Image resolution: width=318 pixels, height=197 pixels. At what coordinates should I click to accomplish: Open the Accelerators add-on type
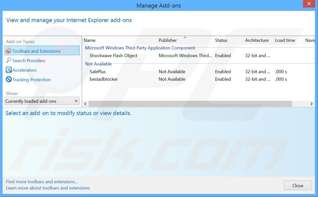[x=25, y=70]
